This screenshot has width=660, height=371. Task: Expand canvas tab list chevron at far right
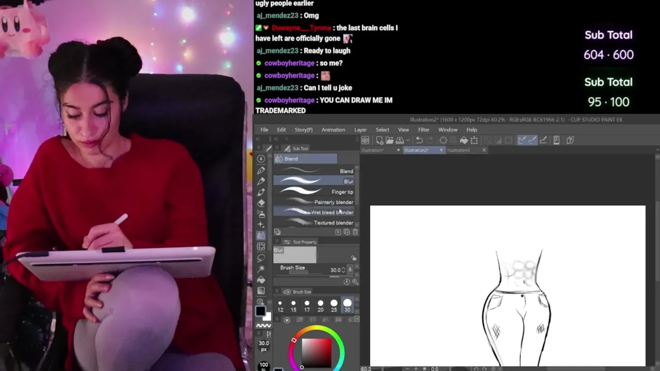pos(657,150)
